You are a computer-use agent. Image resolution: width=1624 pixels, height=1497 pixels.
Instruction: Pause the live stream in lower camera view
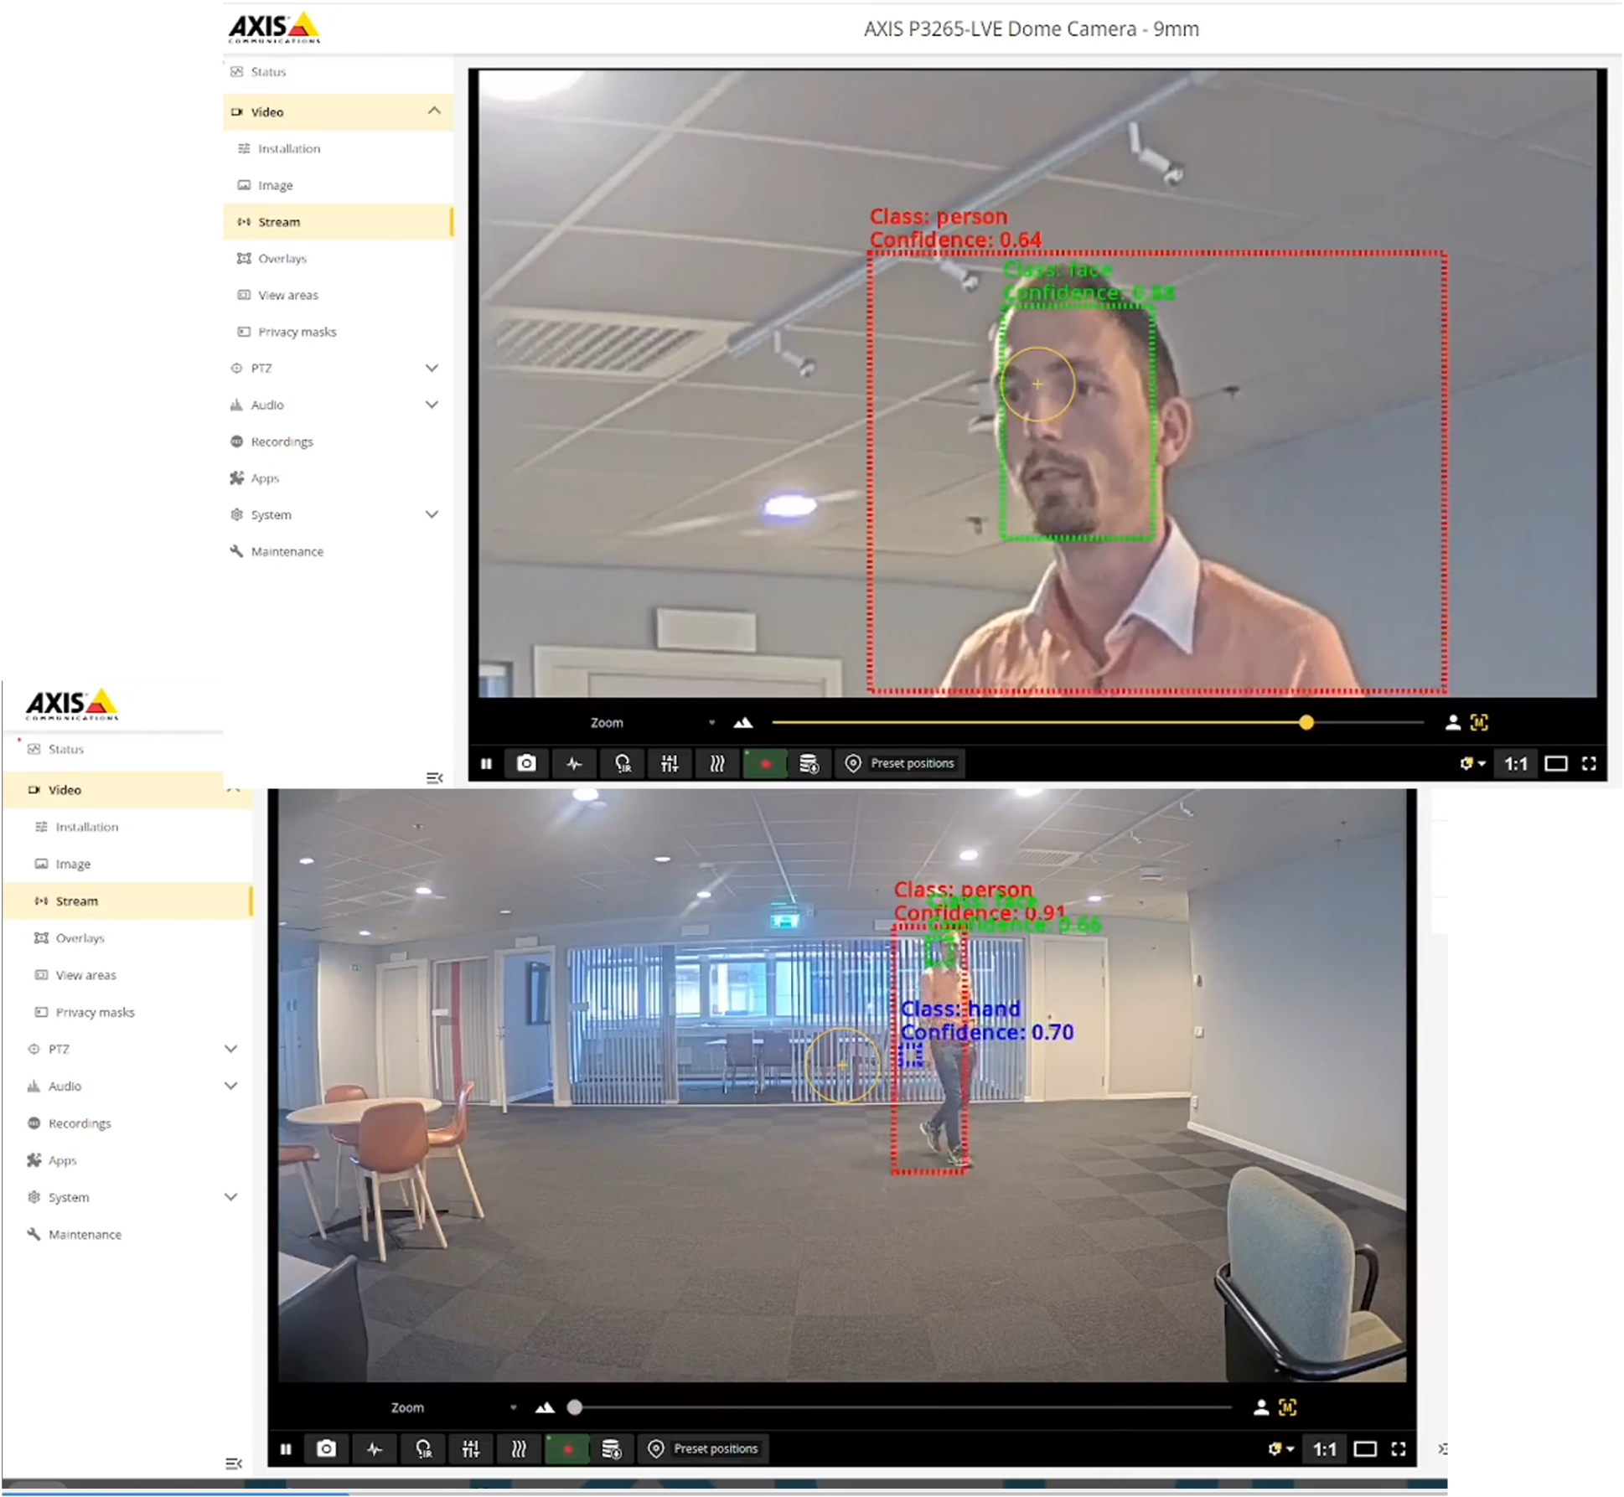pos(286,1450)
